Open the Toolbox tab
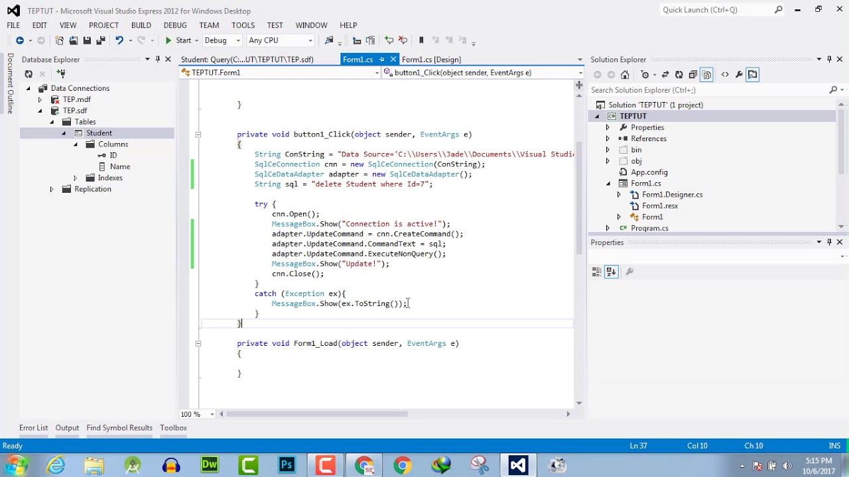 click(x=173, y=428)
